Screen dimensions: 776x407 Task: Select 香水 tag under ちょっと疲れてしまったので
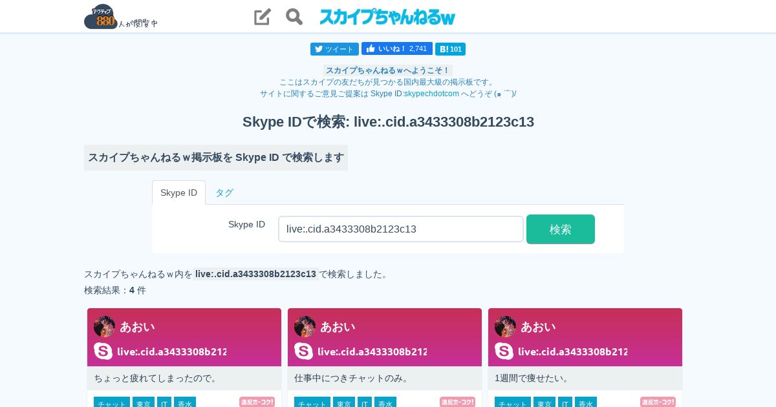click(x=185, y=402)
